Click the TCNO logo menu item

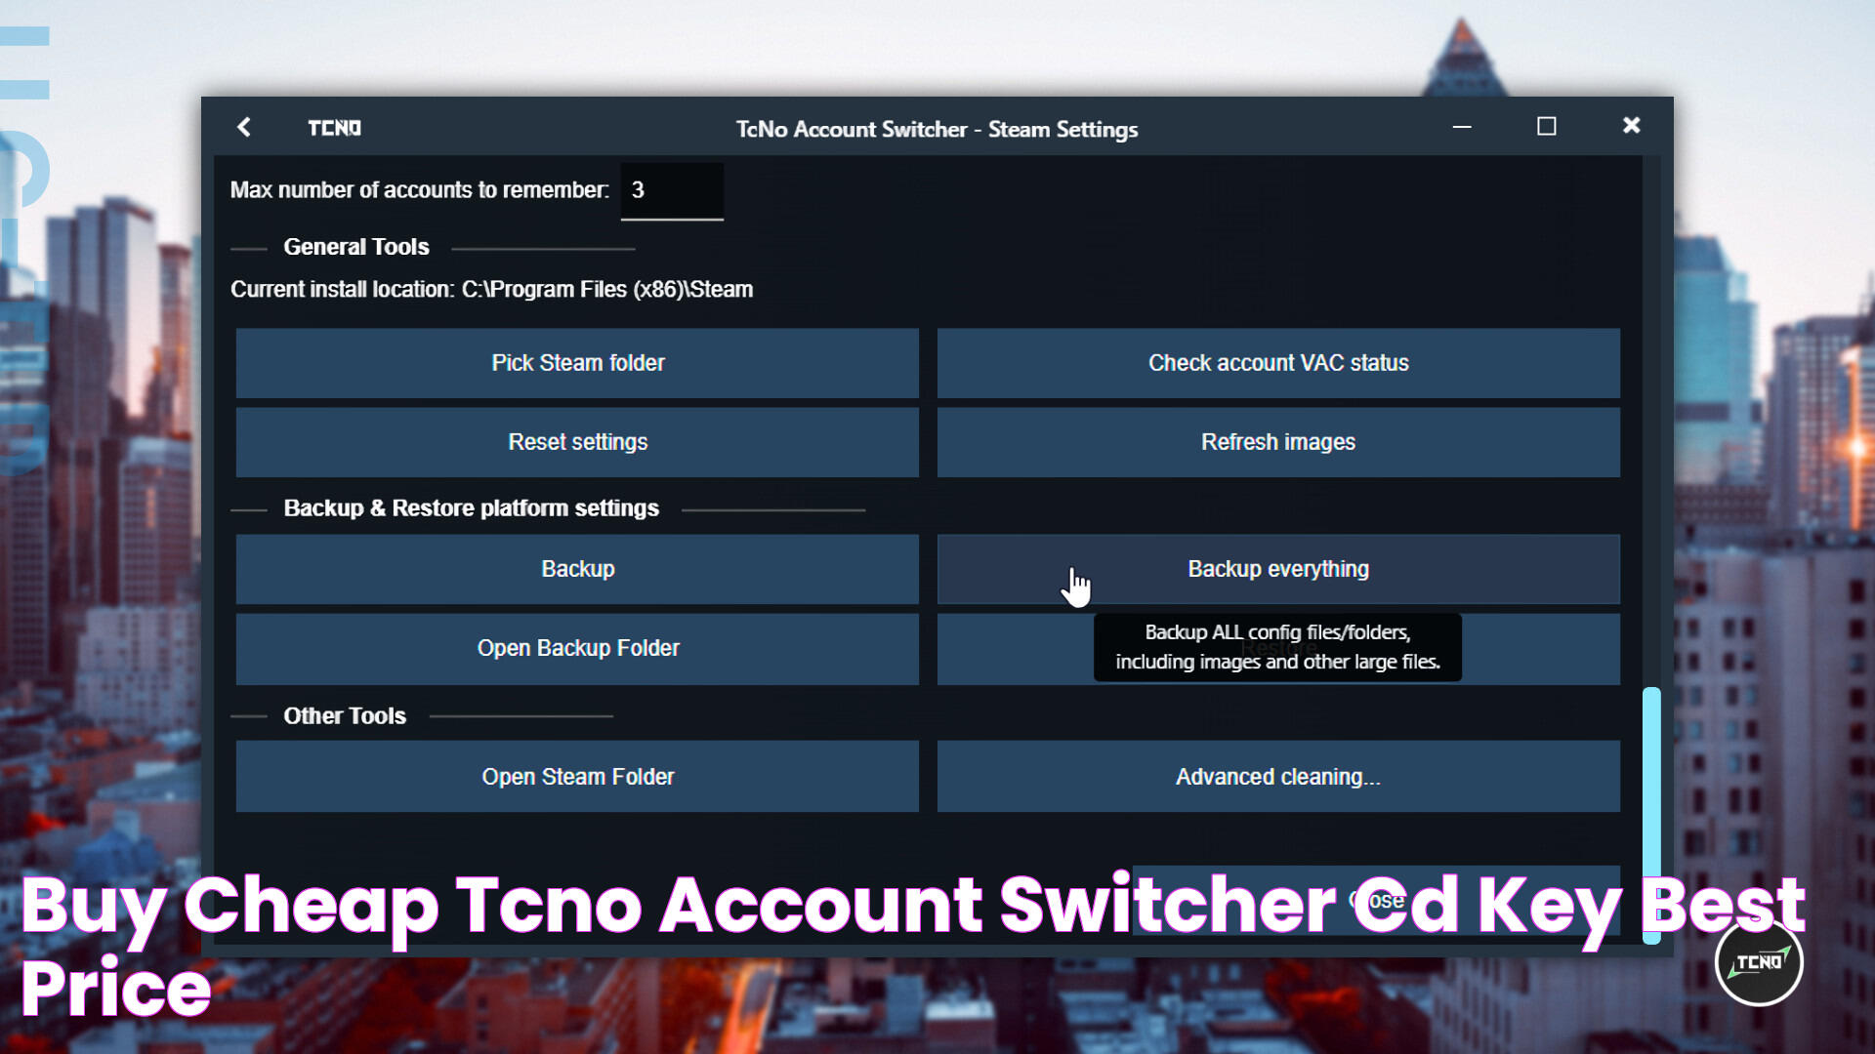(x=334, y=128)
